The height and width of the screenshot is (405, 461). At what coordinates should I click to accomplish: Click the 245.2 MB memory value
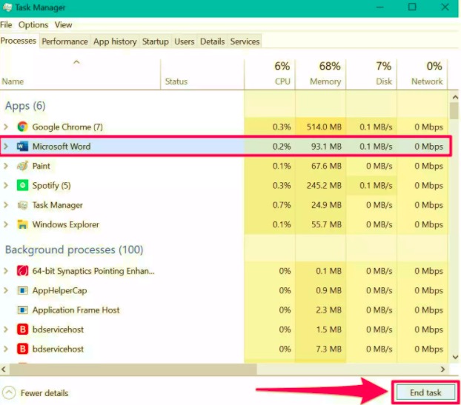pos(324,186)
